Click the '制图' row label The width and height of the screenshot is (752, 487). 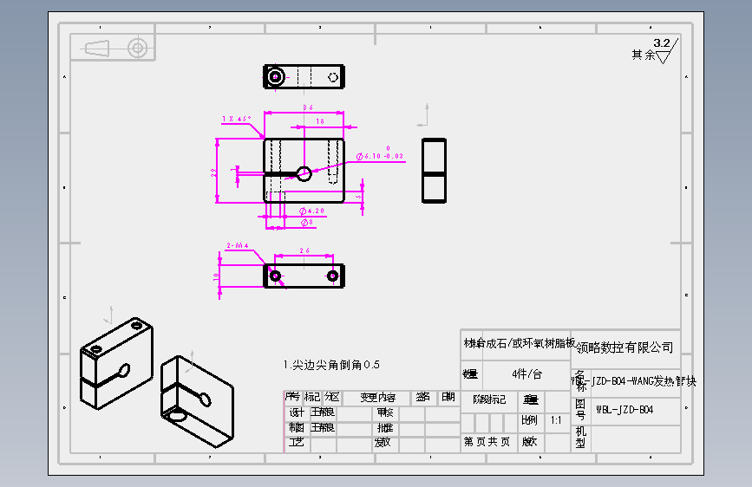click(x=297, y=427)
